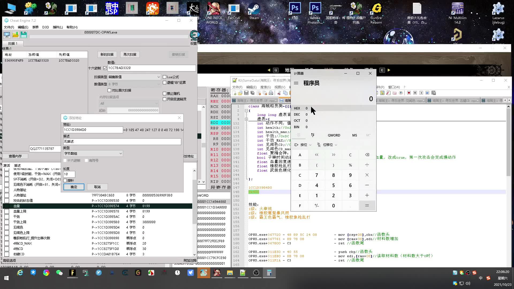The image size is (514, 289).
Task: Click the 地址 address input field
Action: pyautogui.click(x=93, y=130)
